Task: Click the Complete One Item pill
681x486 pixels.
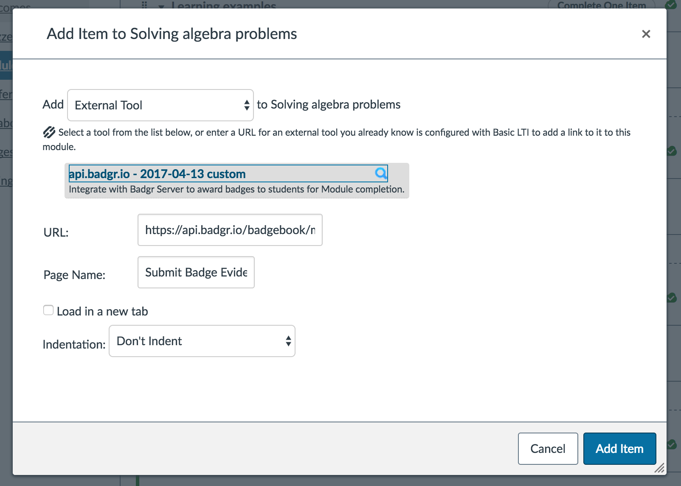Action: coord(601,5)
